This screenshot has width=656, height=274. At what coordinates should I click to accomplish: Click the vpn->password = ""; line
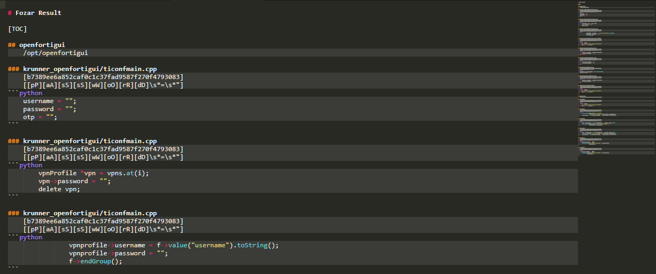coord(74,181)
